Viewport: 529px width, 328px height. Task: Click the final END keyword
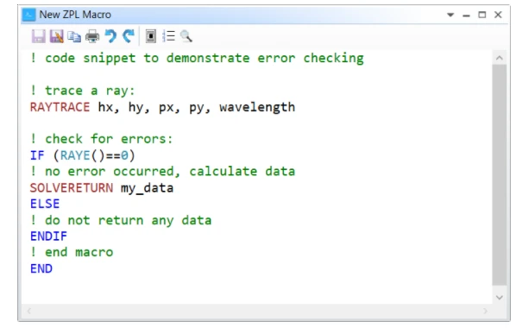pyautogui.click(x=41, y=268)
